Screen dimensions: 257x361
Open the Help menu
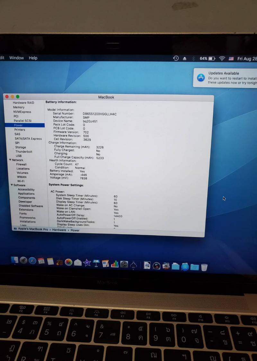tap(33, 58)
